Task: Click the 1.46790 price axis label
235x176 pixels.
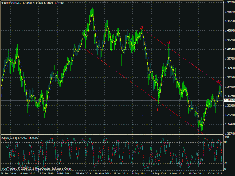Action: click(230, 21)
